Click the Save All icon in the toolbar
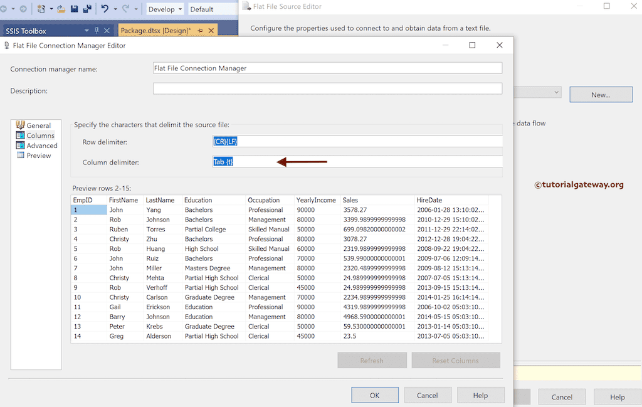642x407 pixels. click(x=86, y=9)
